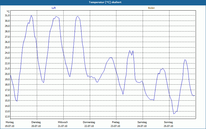Click the Mittwoch day label
The image size is (206, 129).
[63, 122]
